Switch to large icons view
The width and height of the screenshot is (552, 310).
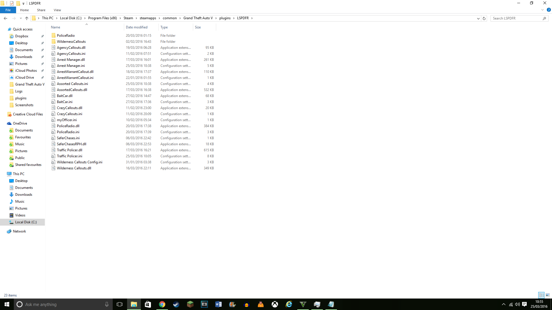(x=548, y=295)
